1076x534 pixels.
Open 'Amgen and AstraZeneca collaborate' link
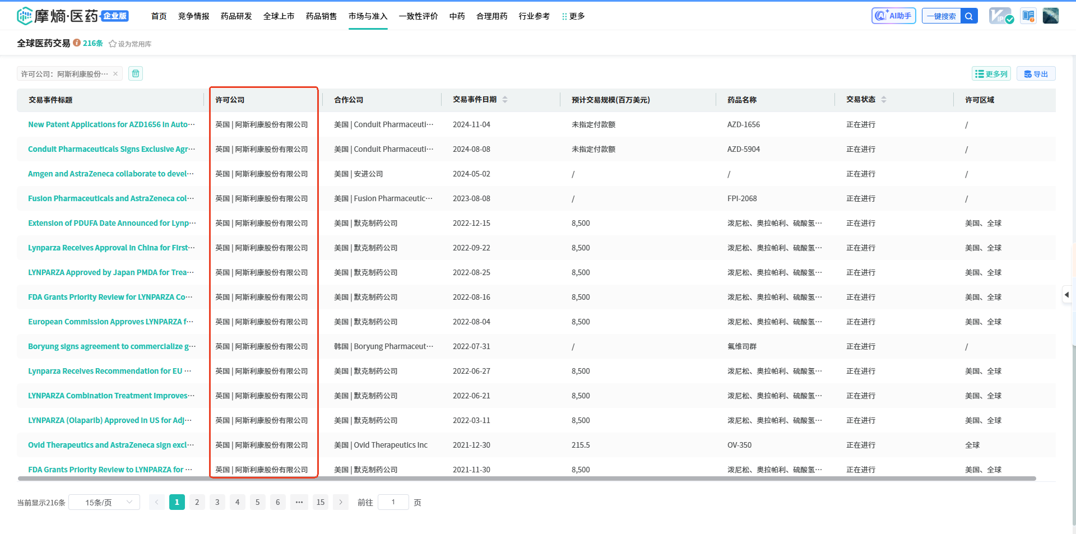click(111, 174)
